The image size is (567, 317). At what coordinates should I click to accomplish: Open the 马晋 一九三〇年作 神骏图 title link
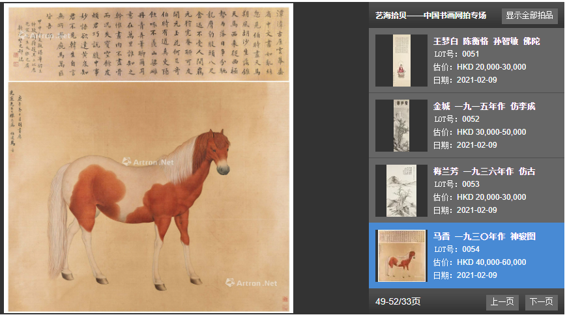484,236
